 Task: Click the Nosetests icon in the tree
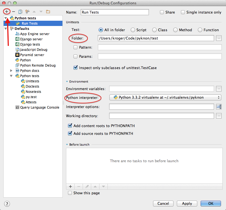23,91
